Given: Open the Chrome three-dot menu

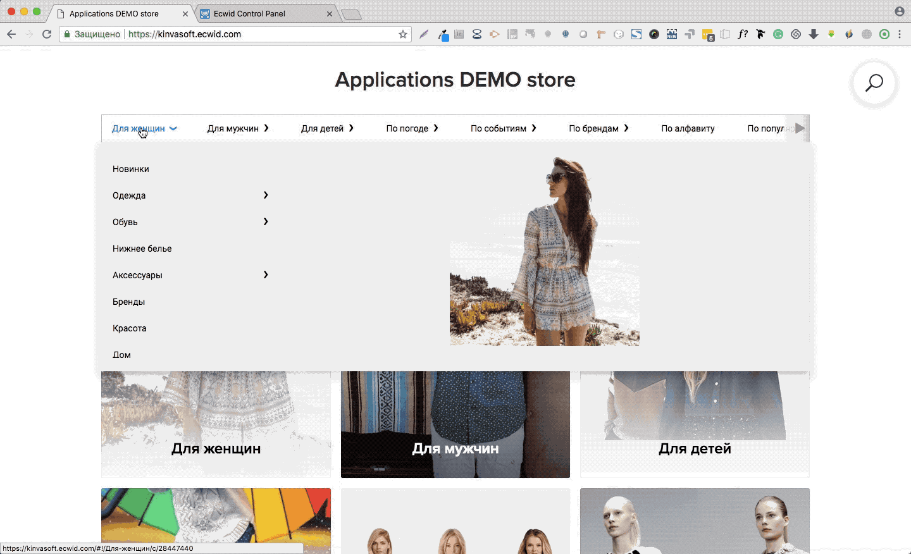Looking at the screenshot, I should 900,34.
